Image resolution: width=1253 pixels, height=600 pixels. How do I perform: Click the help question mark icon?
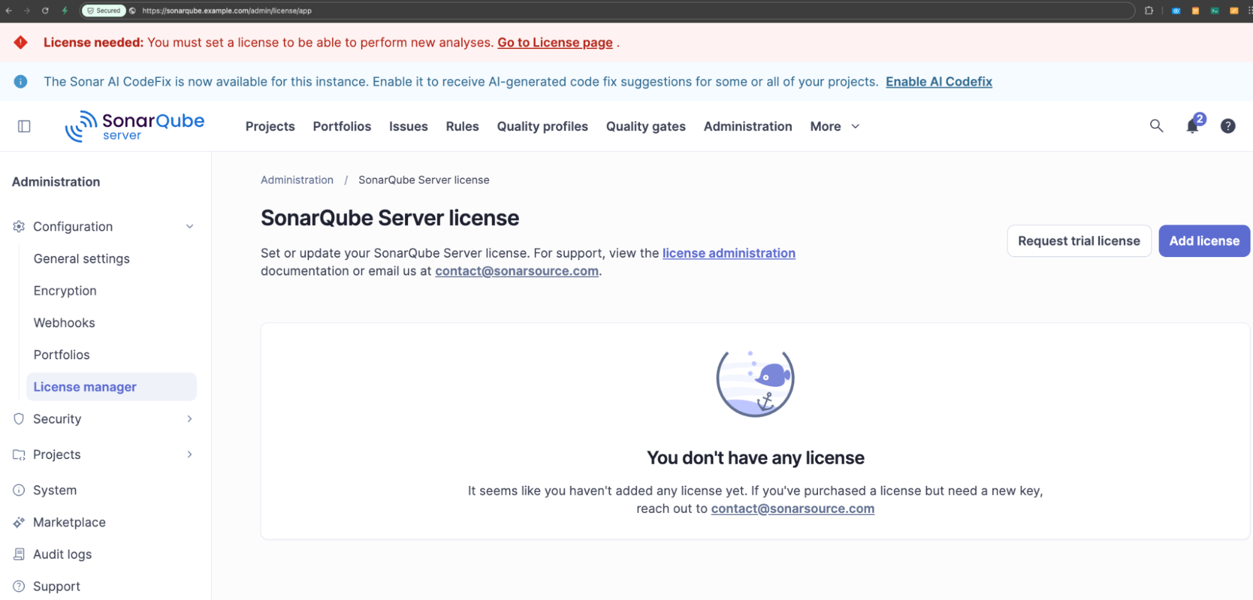tap(1227, 126)
